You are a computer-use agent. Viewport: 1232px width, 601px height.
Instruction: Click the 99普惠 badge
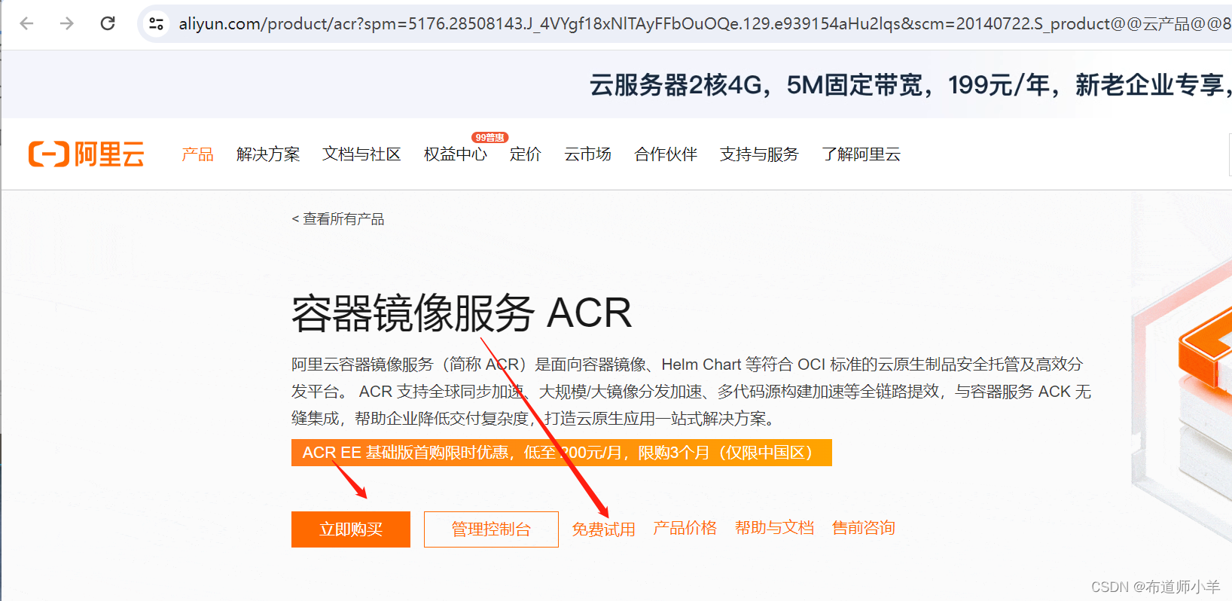(x=490, y=137)
